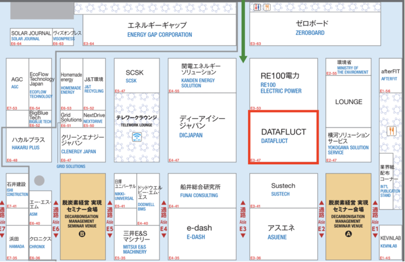Select the Funai Consulting booth
The width and height of the screenshot is (405, 262).
[x=200, y=190]
